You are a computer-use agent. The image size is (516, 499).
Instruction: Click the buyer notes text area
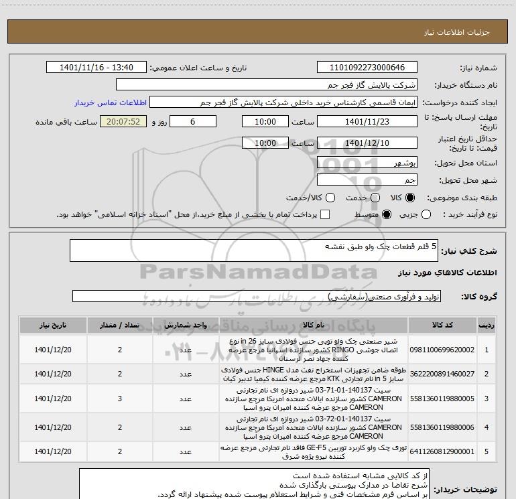click(255, 484)
